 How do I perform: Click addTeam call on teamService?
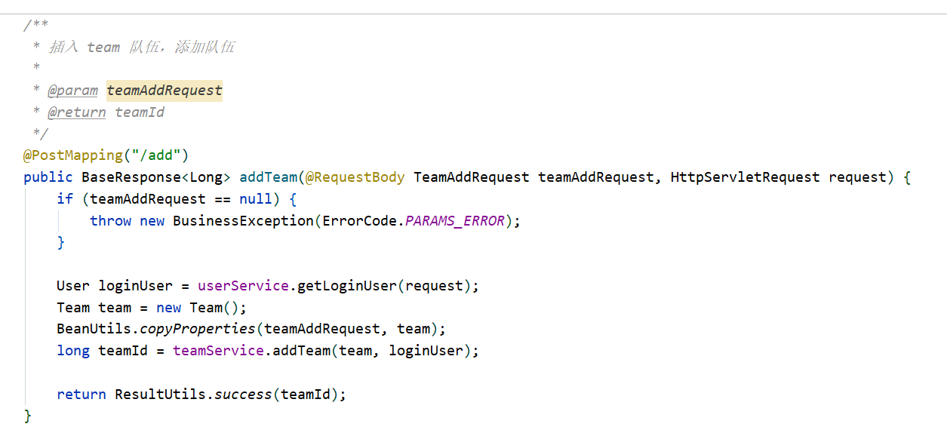click(302, 351)
